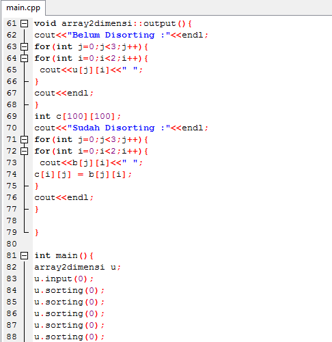The height and width of the screenshot is (342, 332).
Task: Collapse the inner for fold at line 64
Action: pos(24,58)
